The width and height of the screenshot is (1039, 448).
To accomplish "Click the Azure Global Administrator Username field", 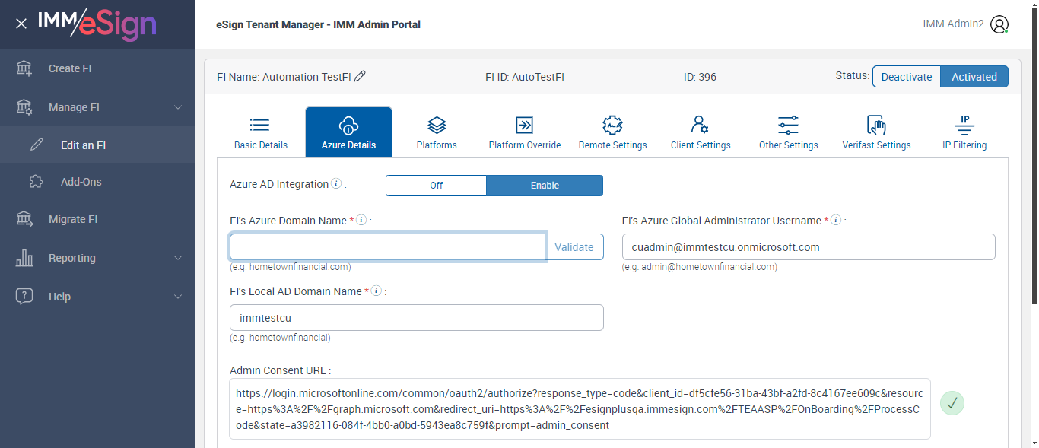I will click(x=809, y=247).
